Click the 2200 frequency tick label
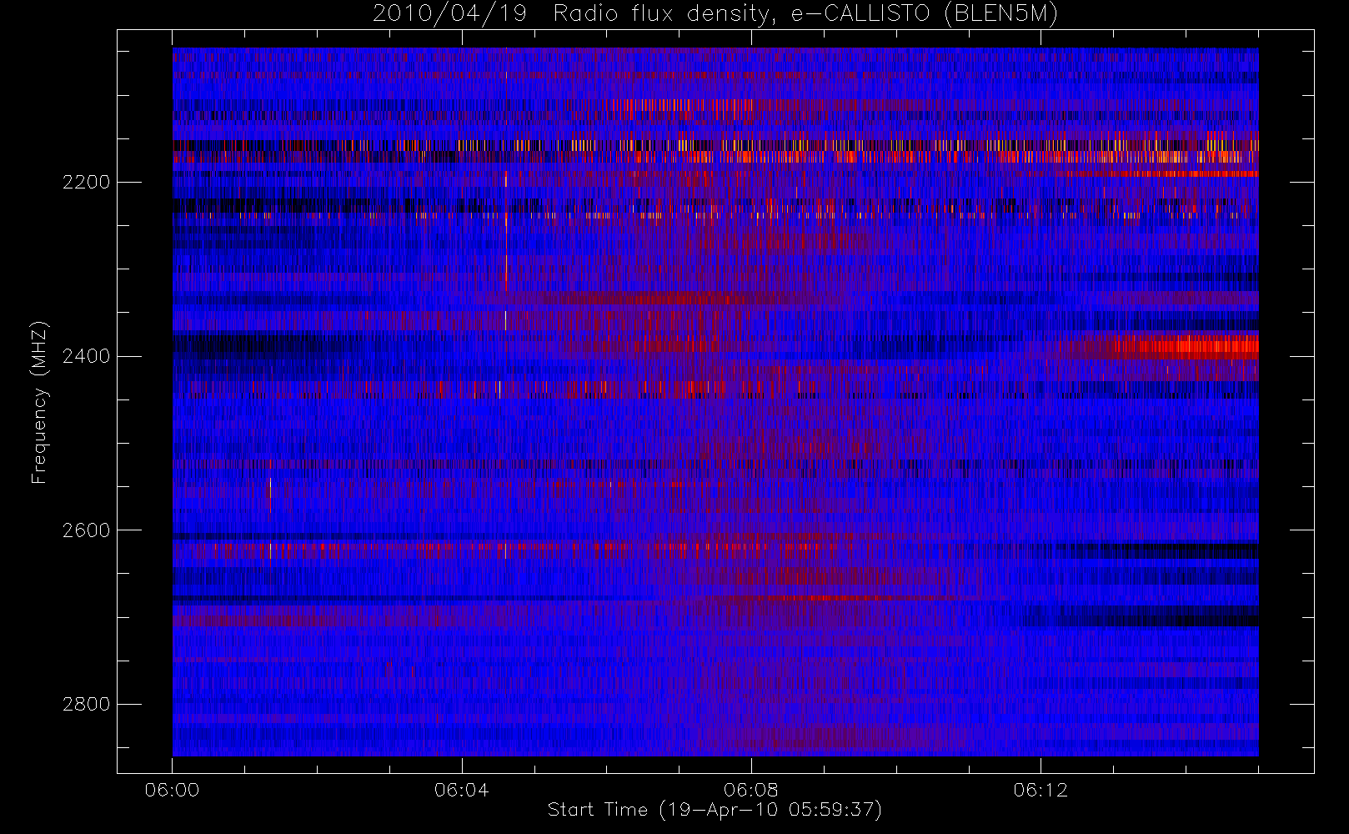 (x=86, y=183)
